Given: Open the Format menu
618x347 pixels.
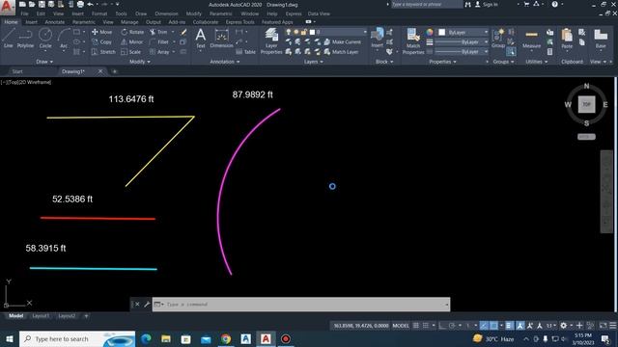Looking at the screenshot, I should tap(99, 13).
